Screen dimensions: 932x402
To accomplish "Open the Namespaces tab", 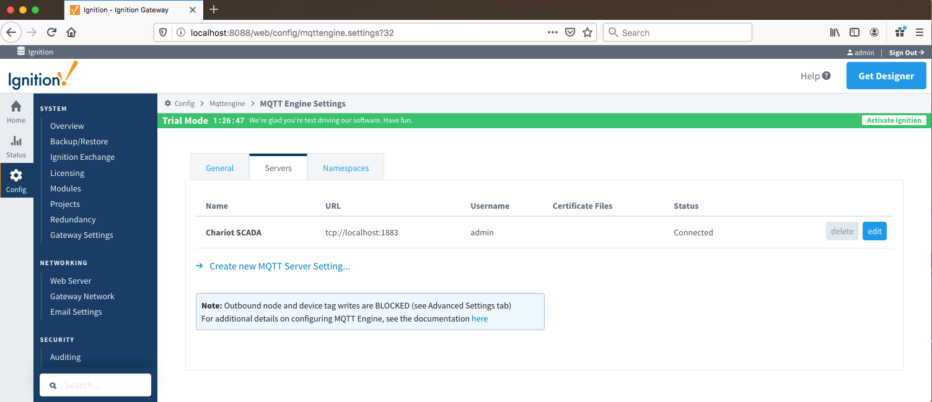I will tap(346, 167).
